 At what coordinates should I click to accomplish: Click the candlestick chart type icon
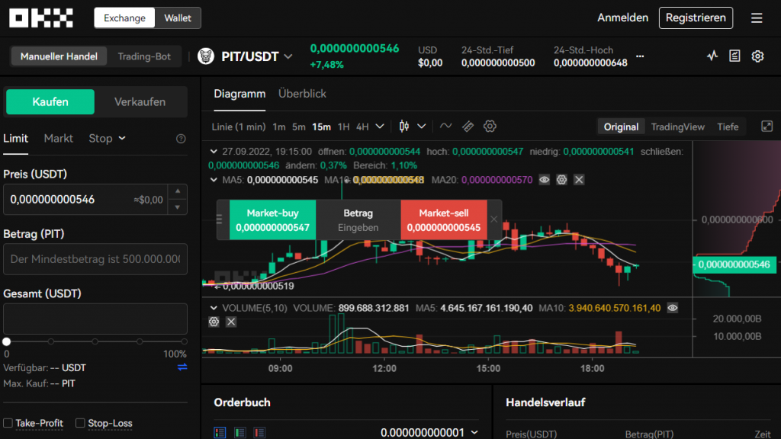pyautogui.click(x=404, y=127)
